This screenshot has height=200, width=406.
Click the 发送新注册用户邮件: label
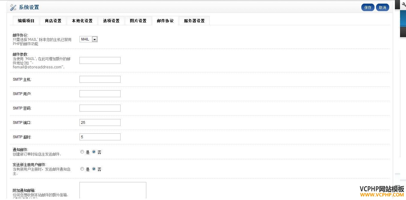(x=29, y=165)
